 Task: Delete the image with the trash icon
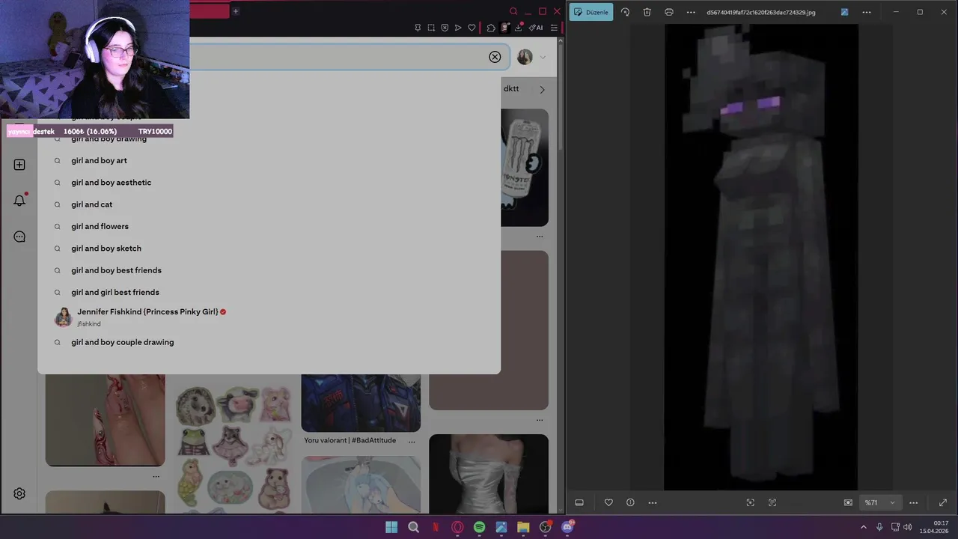coord(647,12)
